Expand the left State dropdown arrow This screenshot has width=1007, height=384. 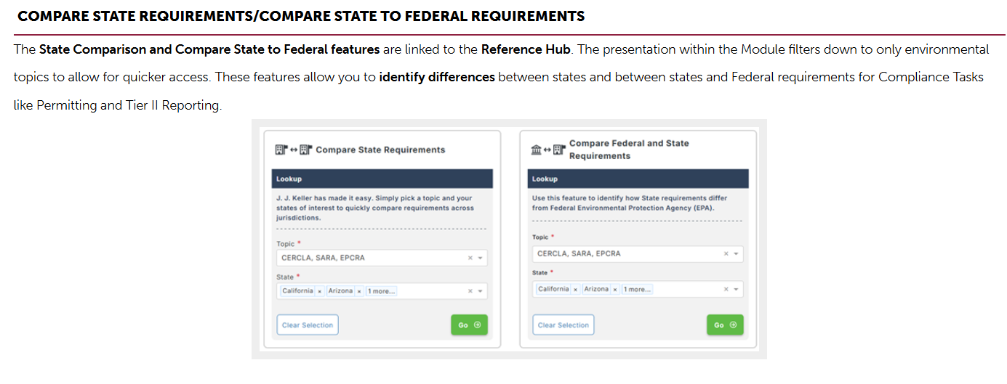point(480,291)
